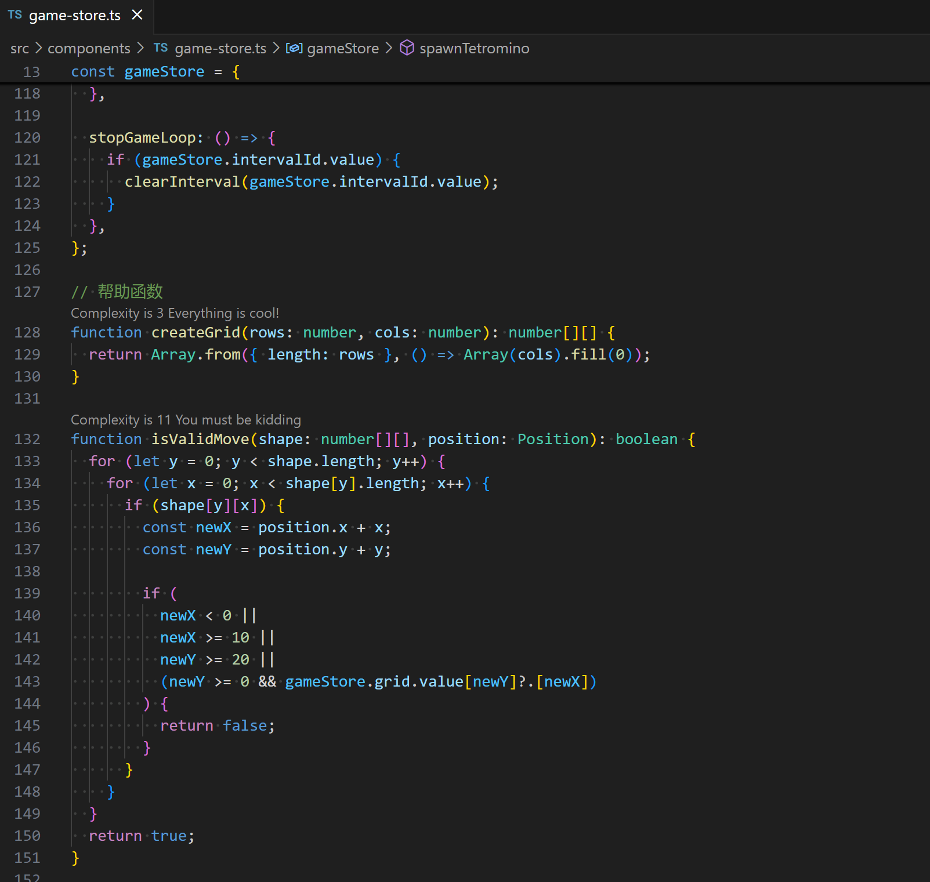This screenshot has width=930, height=882.
Task: Select the game-store.ts editor tab
Action: pos(77,16)
